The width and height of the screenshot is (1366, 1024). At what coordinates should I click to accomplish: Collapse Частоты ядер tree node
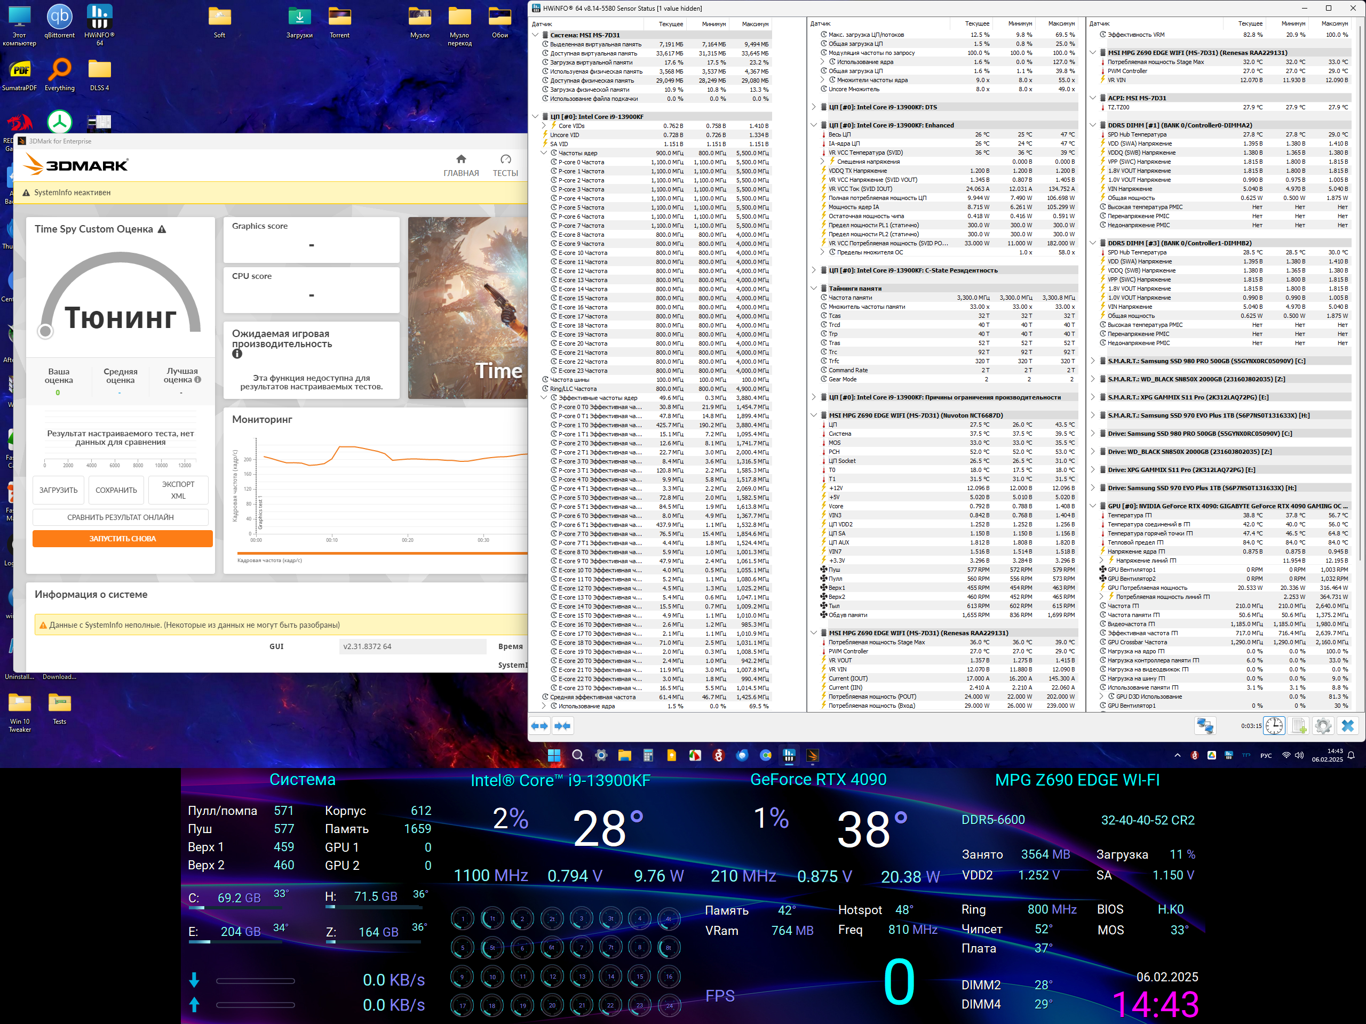(x=543, y=153)
